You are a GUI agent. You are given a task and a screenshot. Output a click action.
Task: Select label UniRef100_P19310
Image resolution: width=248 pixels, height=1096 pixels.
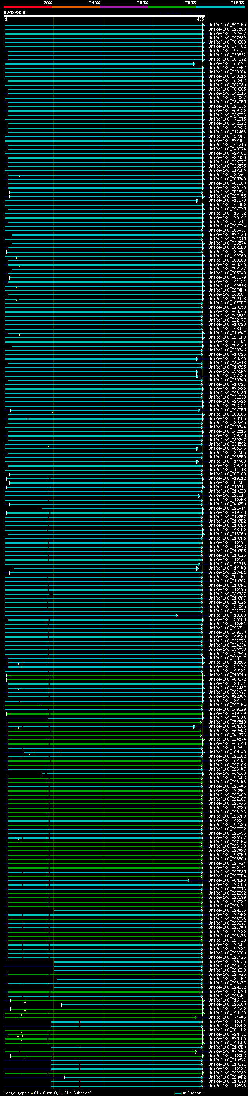coord(227,676)
